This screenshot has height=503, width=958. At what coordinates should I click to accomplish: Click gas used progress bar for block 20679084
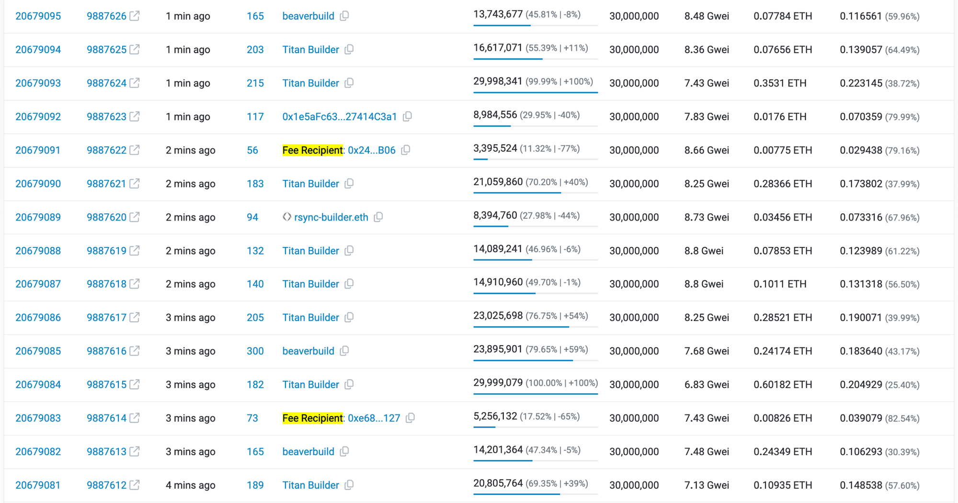(x=536, y=394)
